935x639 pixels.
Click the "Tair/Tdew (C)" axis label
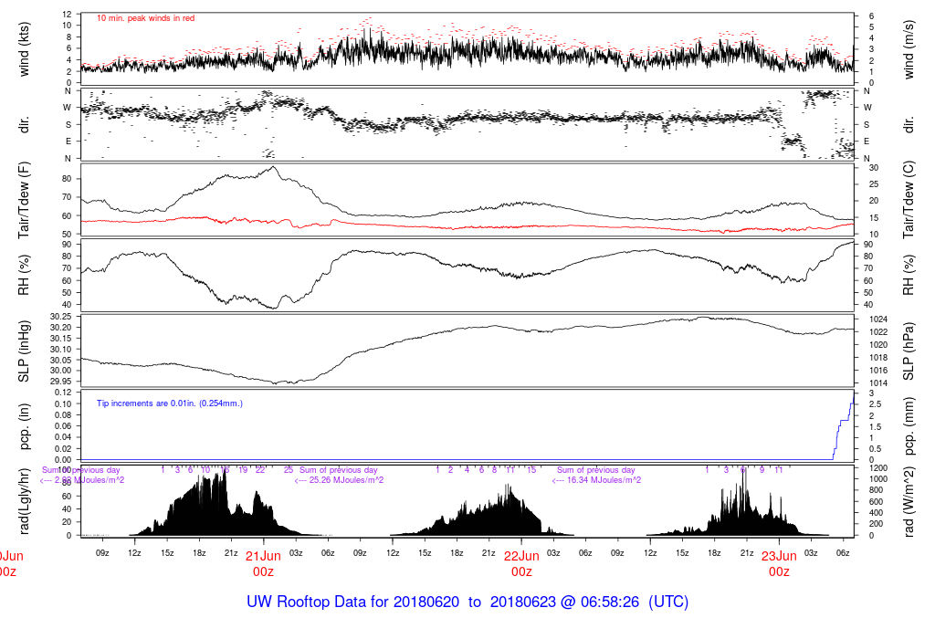pyautogui.click(x=909, y=200)
